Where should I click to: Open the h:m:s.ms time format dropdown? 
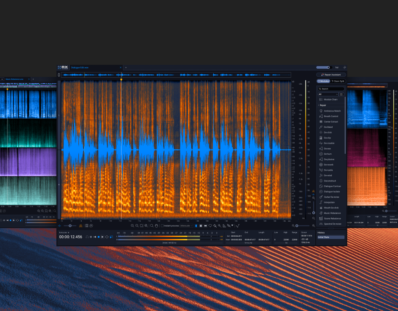pos(64,232)
